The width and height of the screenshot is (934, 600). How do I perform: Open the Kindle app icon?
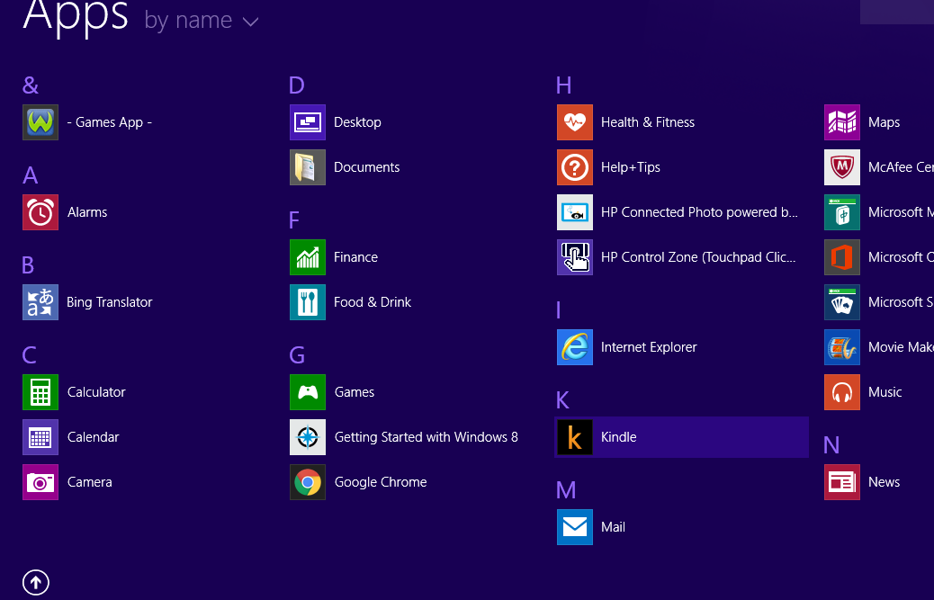pyautogui.click(x=575, y=437)
